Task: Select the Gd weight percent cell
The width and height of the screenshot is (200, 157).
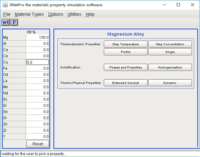Action: coord(38,75)
